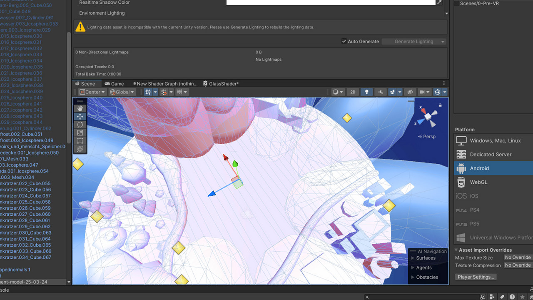Toggle scene lighting bulb
This screenshot has width=533, height=300.
click(366, 92)
